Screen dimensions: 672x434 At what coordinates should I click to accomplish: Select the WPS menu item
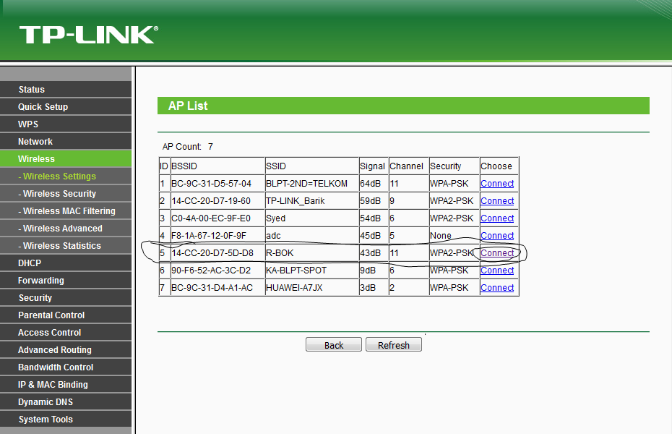66,124
